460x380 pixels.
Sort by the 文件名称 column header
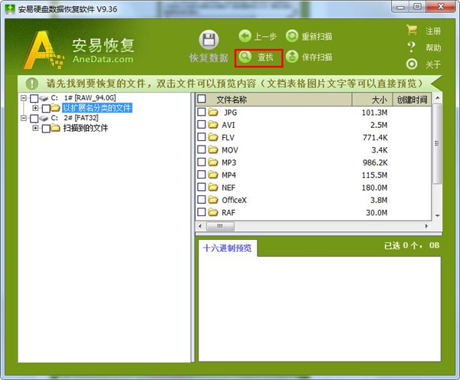coord(274,100)
